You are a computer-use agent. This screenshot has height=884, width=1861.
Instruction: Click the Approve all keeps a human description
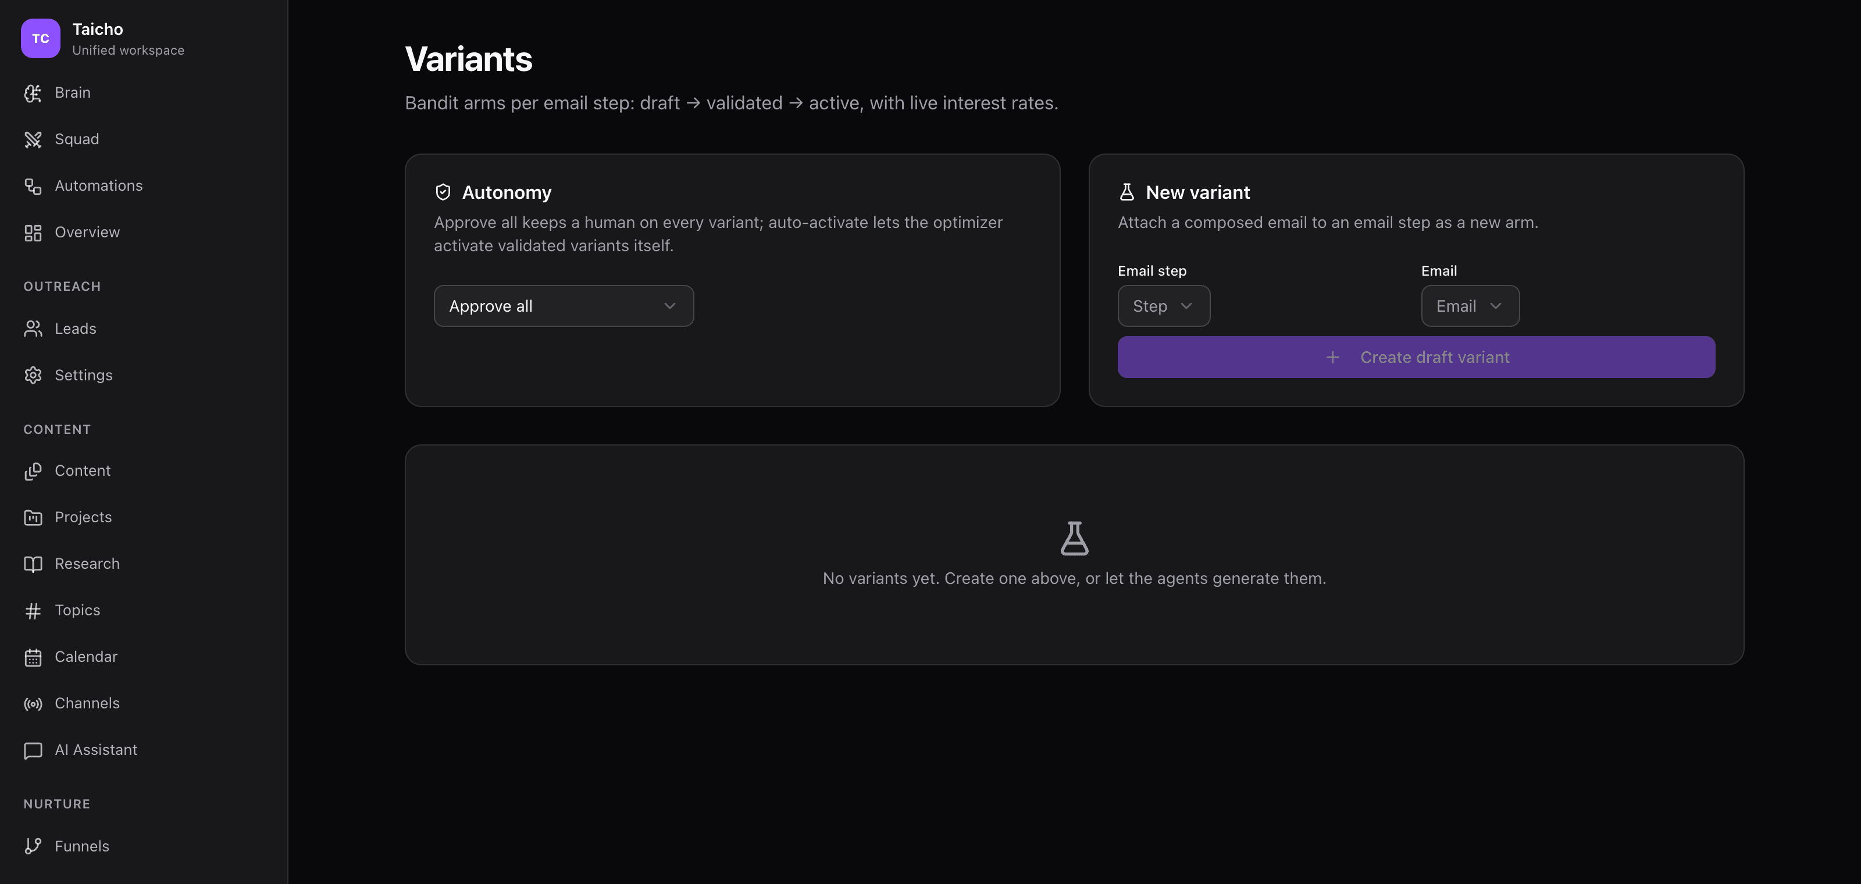click(718, 234)
